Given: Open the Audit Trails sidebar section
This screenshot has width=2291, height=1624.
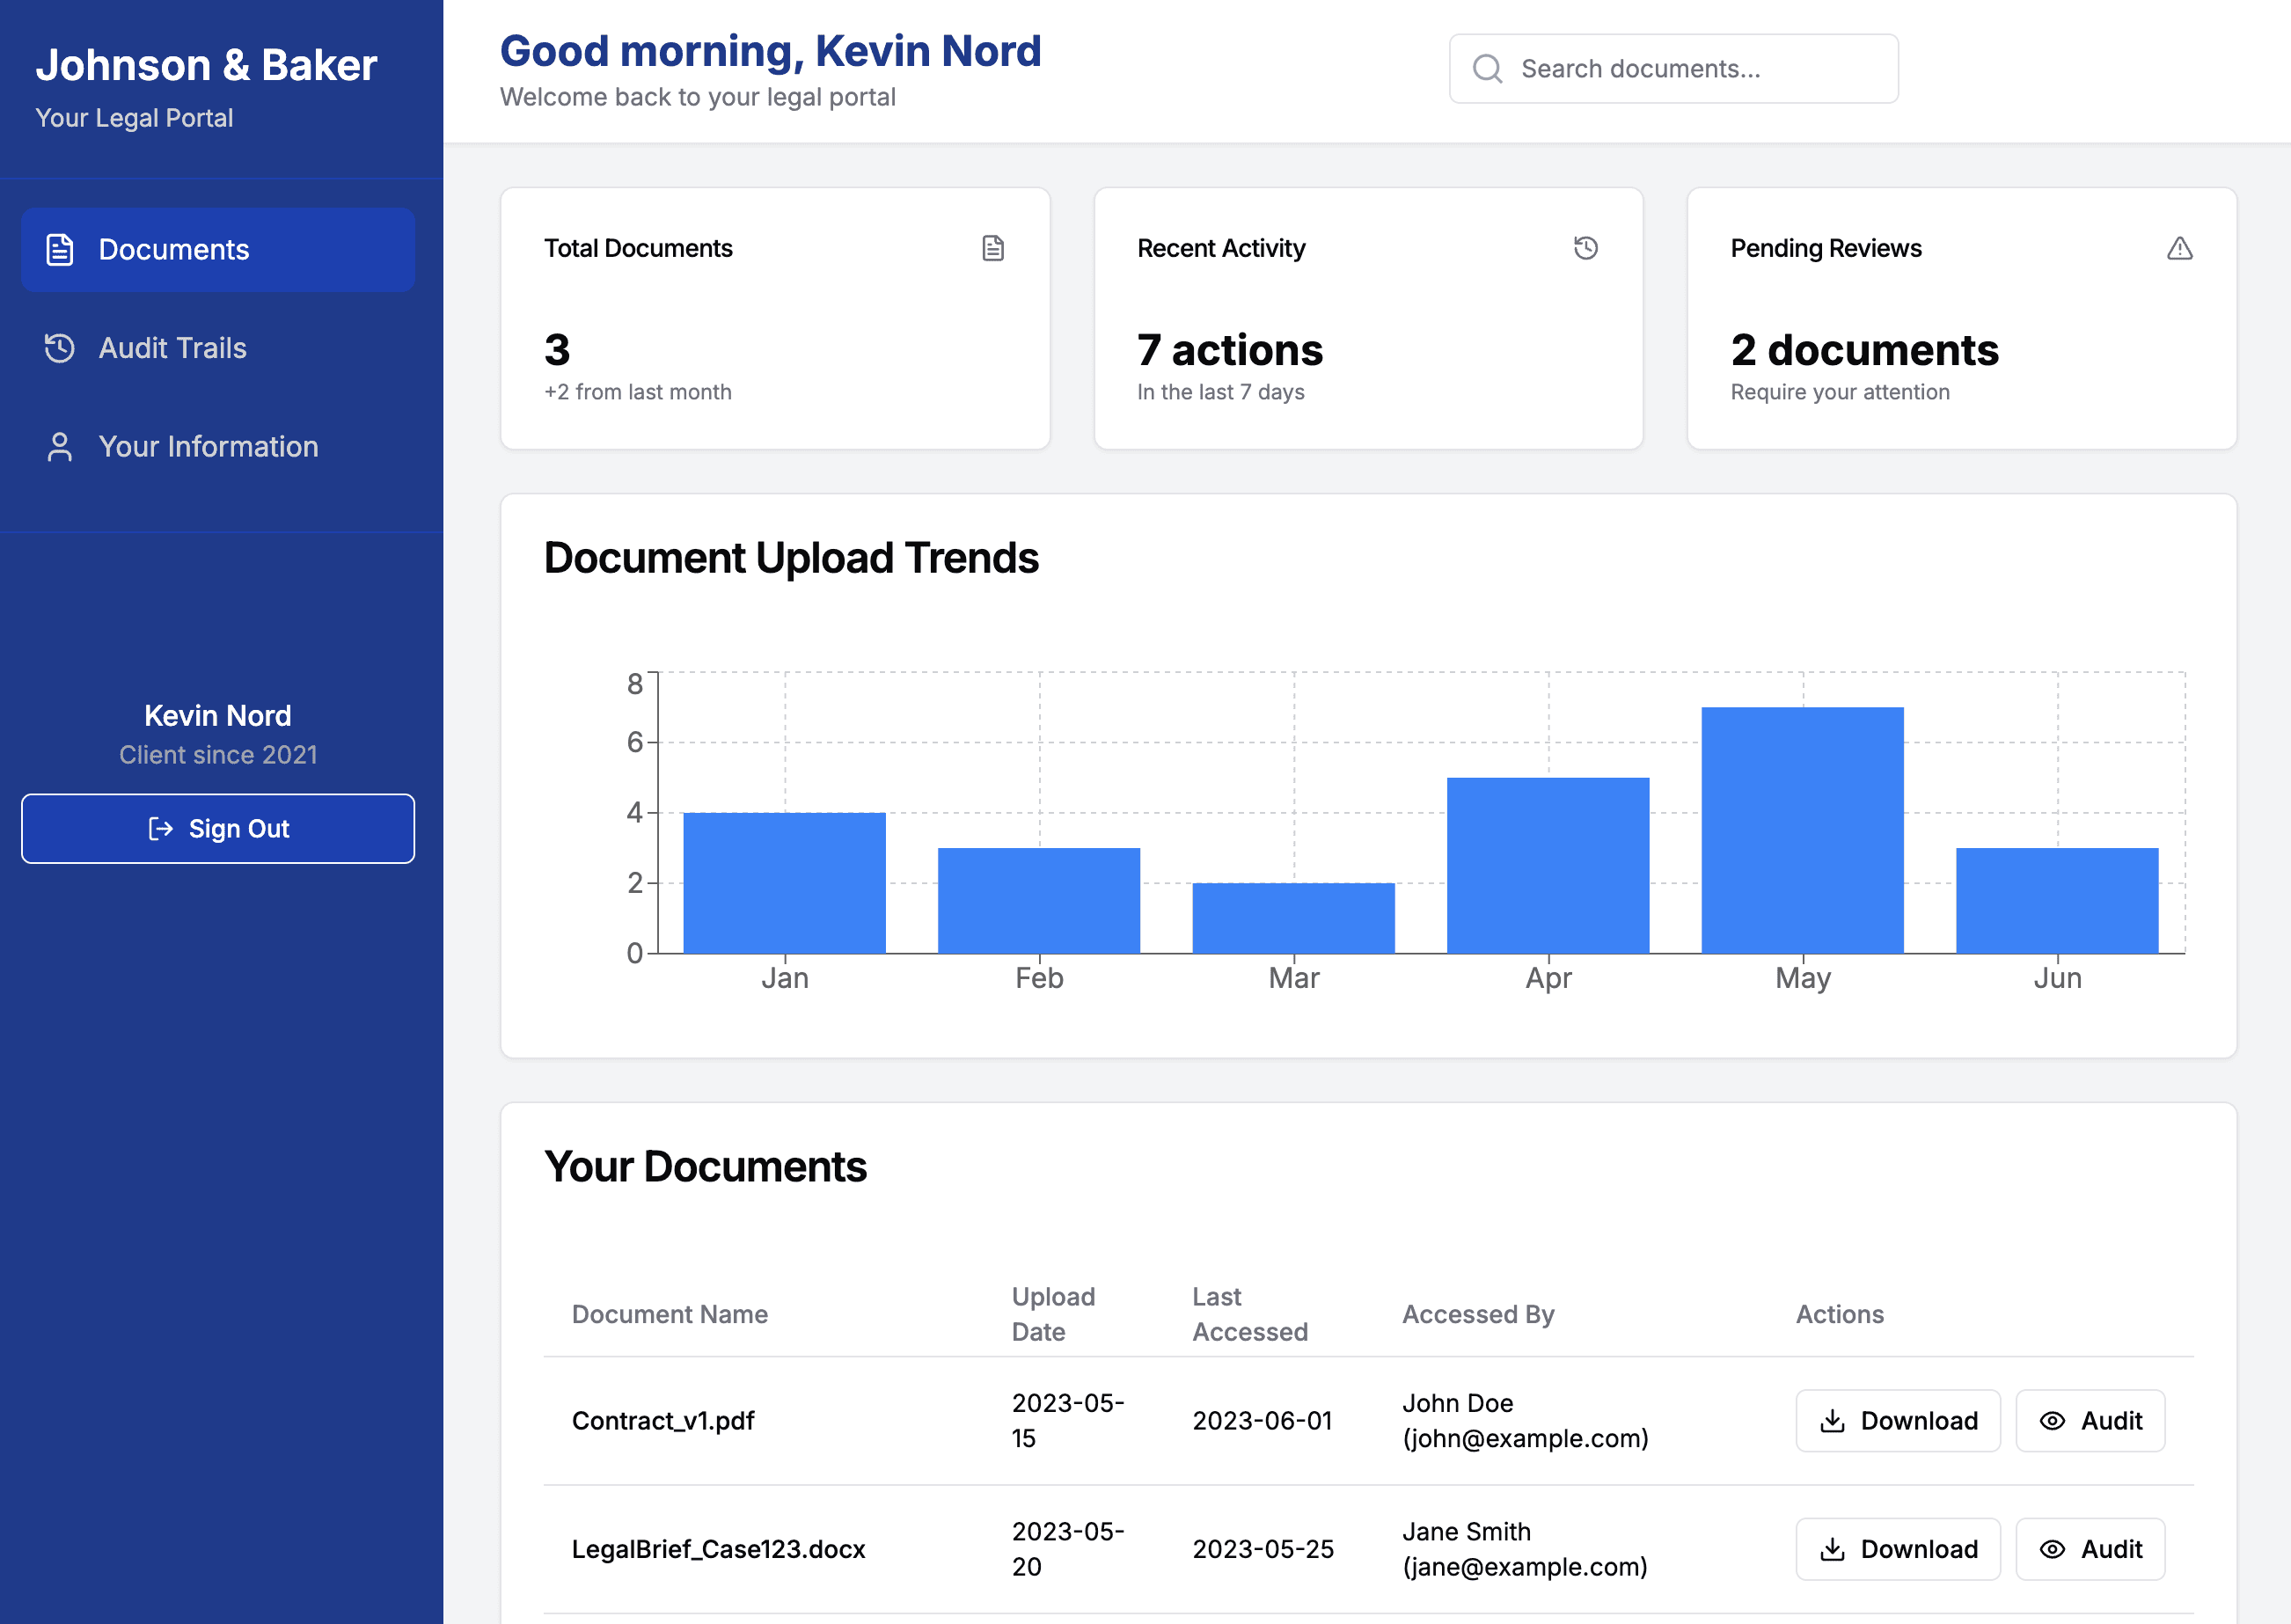Looking at the screenshot, I should pos(218,348).
